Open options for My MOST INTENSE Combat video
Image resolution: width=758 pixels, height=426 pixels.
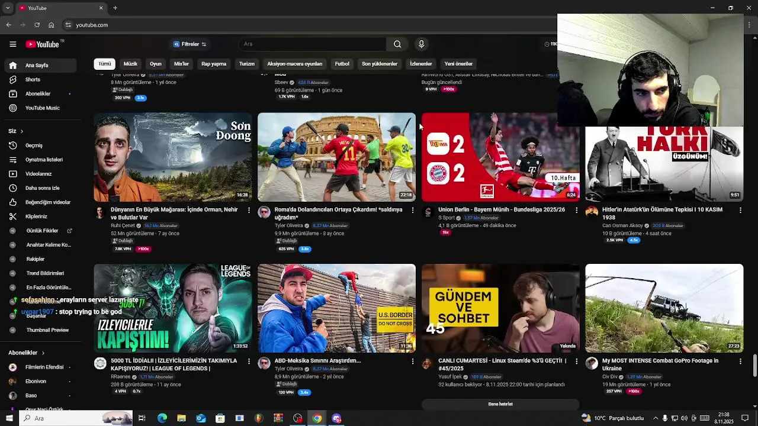pos(740,361)
